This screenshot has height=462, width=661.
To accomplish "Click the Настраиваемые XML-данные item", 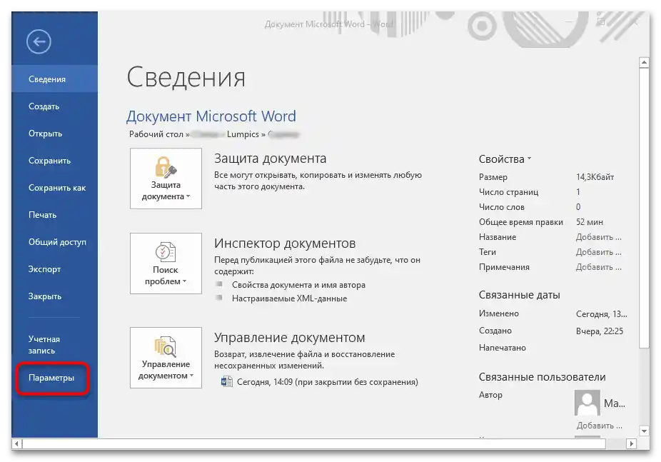I will pyautogui.click(x=289, y=298).
